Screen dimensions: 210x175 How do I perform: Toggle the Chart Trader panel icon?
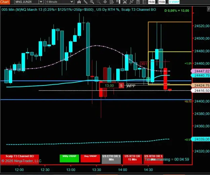tap(118, 2)
